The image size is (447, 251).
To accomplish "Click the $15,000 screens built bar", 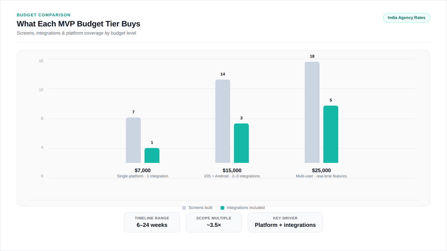I will 223,121.
